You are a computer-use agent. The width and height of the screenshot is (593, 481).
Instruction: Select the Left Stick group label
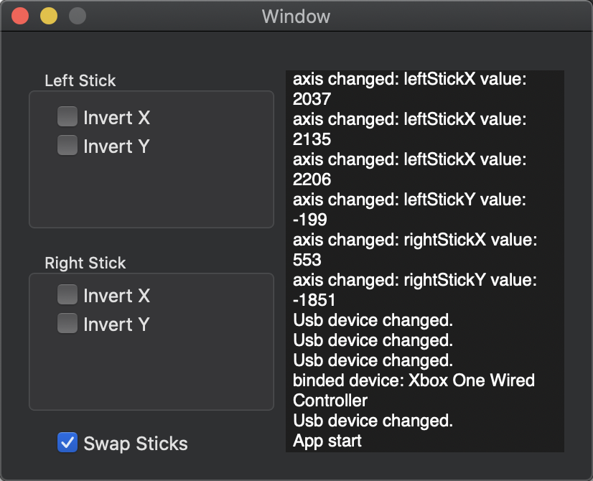[80, 80]
